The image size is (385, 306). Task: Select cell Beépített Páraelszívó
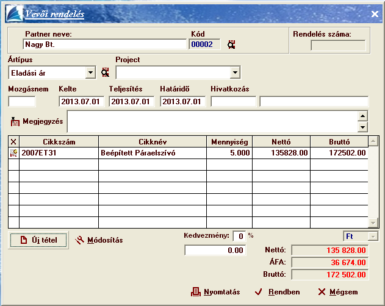153,153
